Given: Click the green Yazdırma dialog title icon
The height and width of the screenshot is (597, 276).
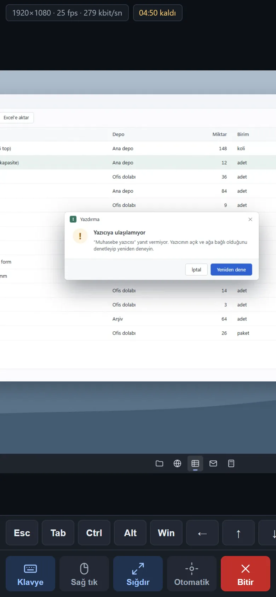Looking at the screenshot, I should [73, 219].
